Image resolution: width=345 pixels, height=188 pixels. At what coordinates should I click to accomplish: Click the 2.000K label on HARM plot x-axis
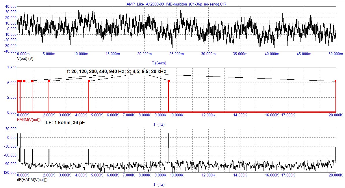49,115
